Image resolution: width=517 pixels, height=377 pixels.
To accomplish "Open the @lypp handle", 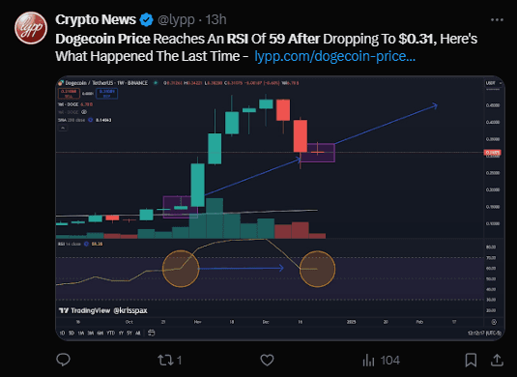I will (176, 19).
